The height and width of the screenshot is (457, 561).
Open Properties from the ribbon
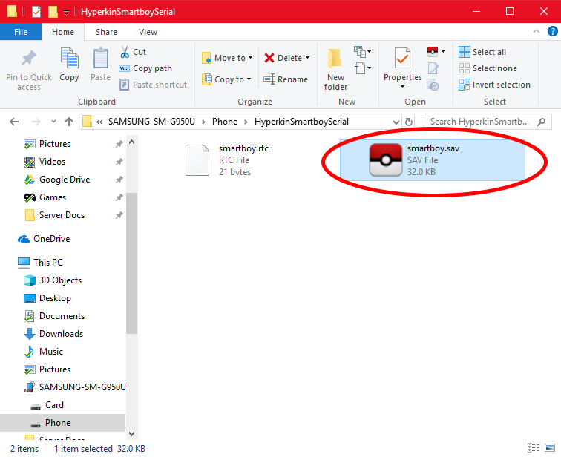point(402,65)
